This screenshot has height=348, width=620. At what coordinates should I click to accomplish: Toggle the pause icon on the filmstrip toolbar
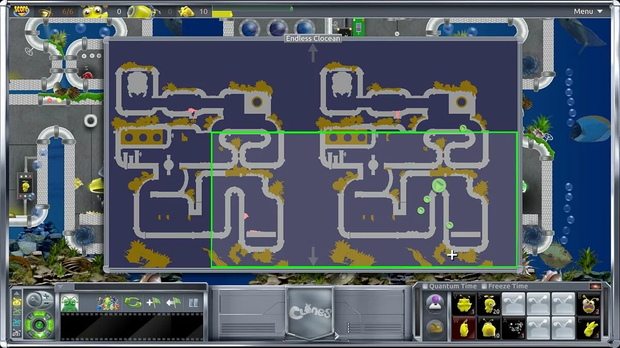(x=194, y=303)
